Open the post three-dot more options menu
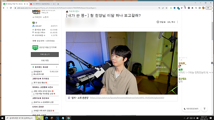The height and width of the screenshot is (120, 214). (x=177, y=22)
